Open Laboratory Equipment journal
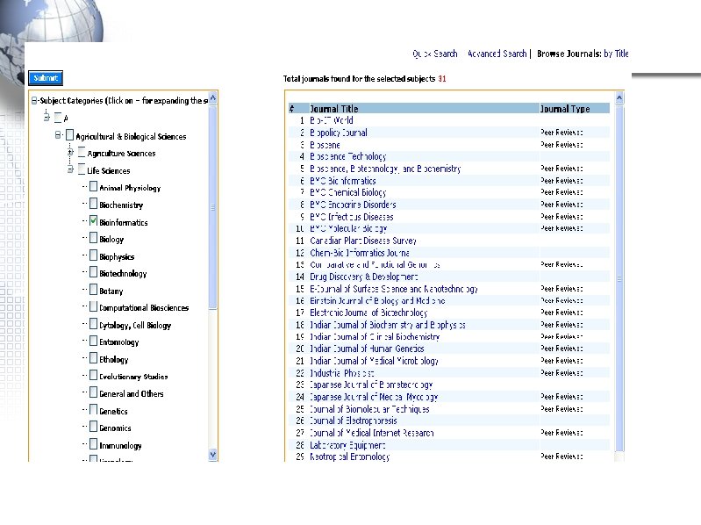This screenshot has height=525, width=701. click(347, 445)
